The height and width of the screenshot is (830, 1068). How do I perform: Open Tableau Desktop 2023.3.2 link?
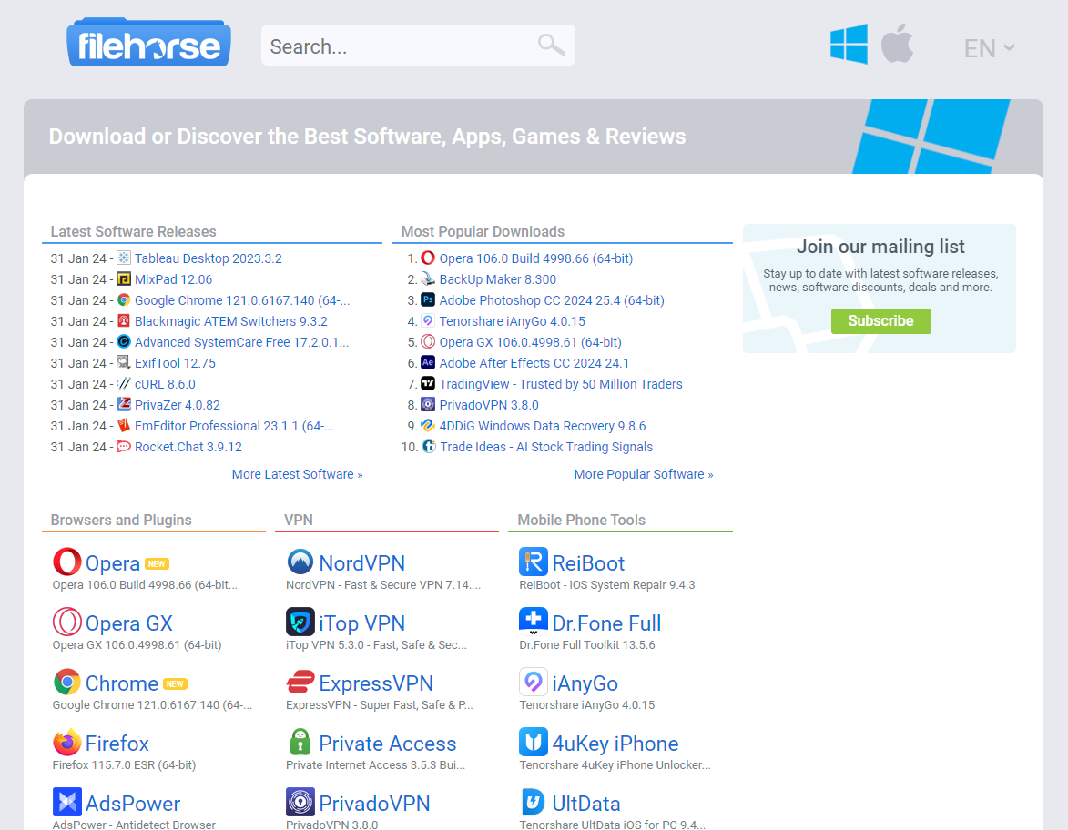208,258
